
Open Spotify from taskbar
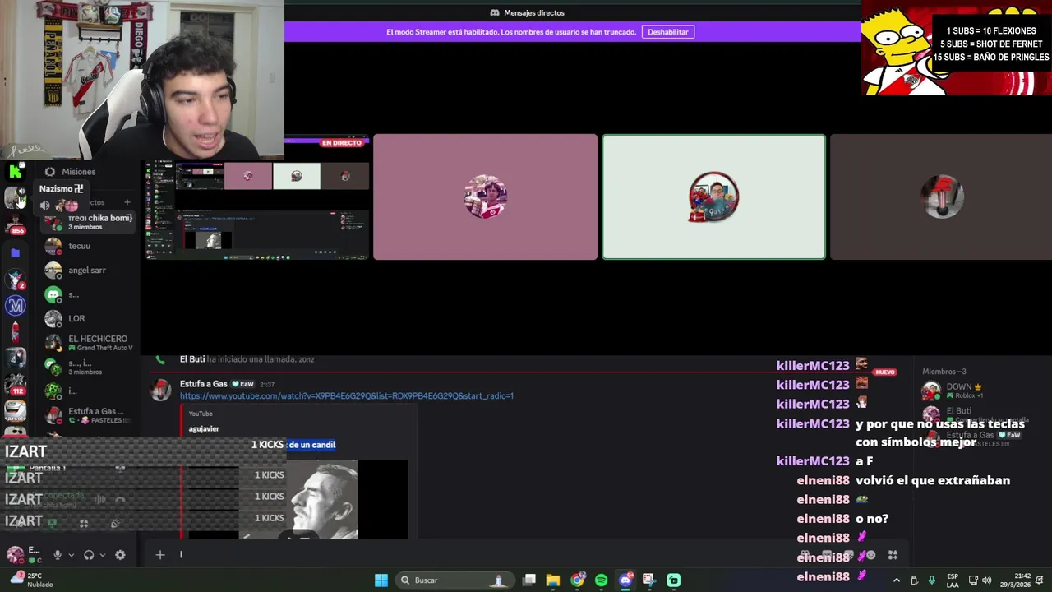click(x=602, y=580)
